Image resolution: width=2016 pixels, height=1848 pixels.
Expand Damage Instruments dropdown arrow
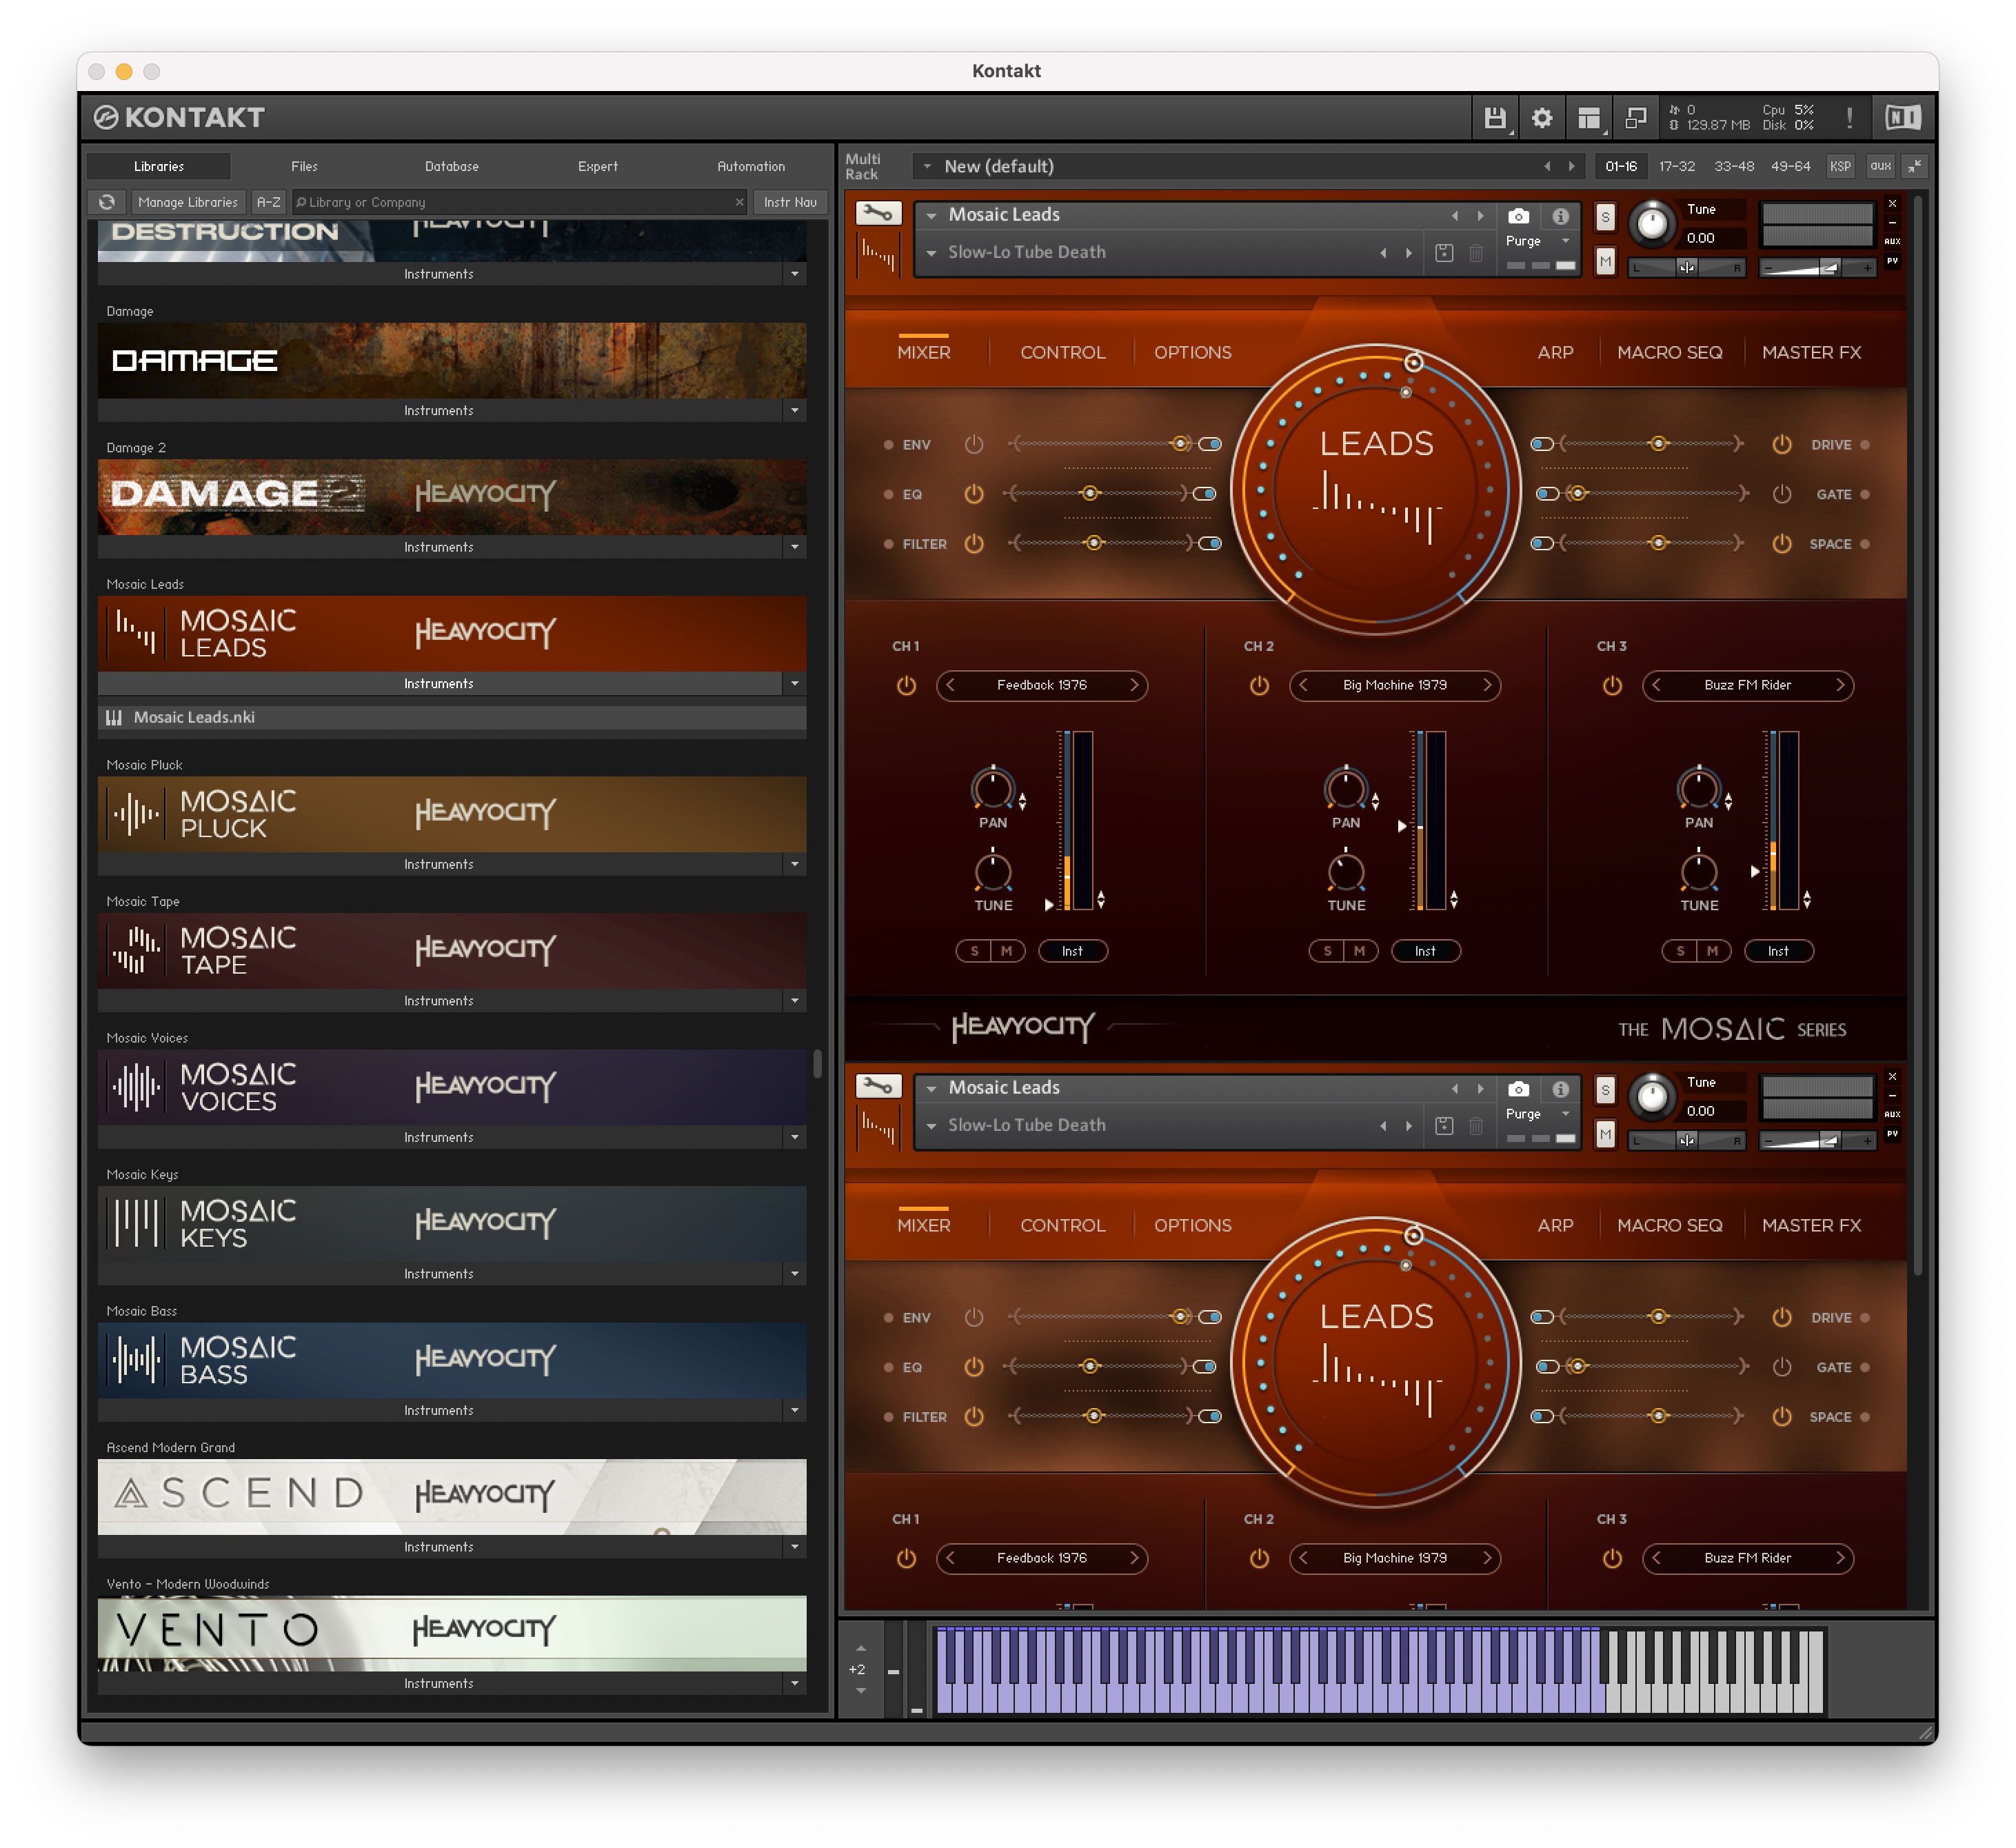794,411
